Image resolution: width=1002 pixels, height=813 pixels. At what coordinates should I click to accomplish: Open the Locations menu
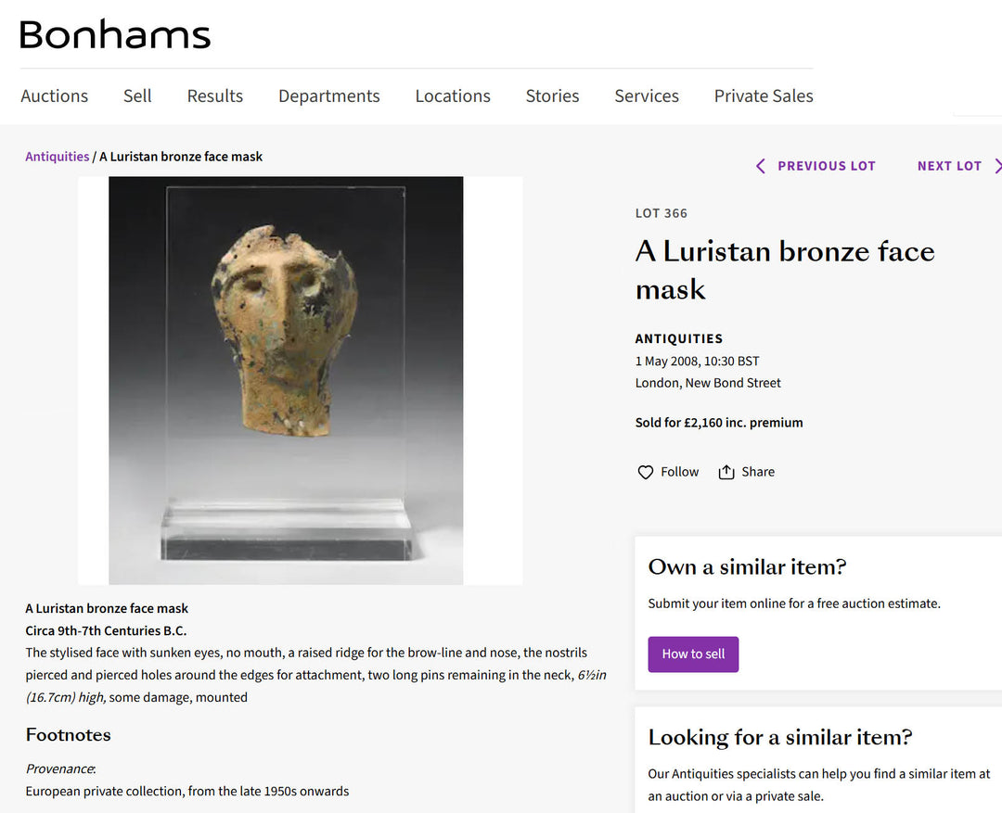click(453, 95)
